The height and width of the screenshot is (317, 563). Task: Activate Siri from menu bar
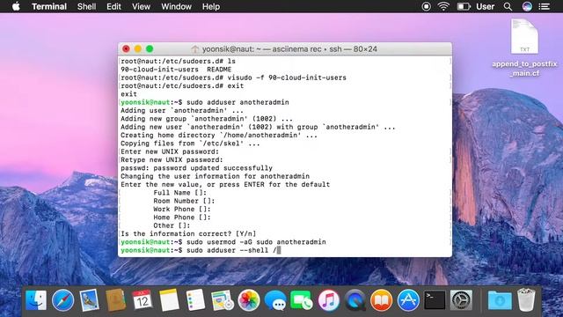527,6
